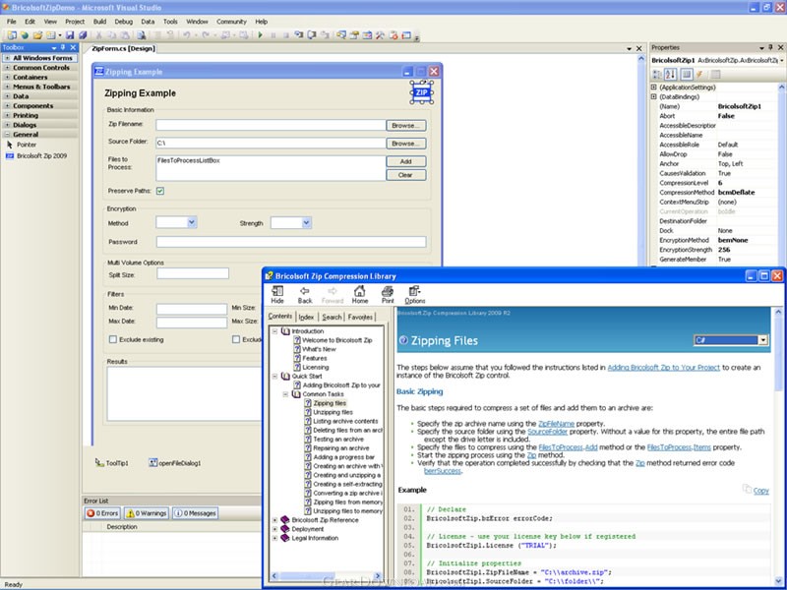Click the Categorized view icon in Properties
The width and height of the screenshot is (787, 590).
click(x=656, y=75)
